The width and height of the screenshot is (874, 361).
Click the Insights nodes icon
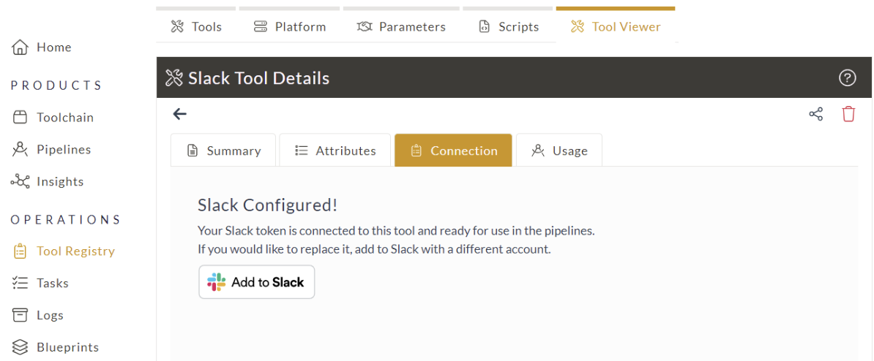(x=20, y=181)
